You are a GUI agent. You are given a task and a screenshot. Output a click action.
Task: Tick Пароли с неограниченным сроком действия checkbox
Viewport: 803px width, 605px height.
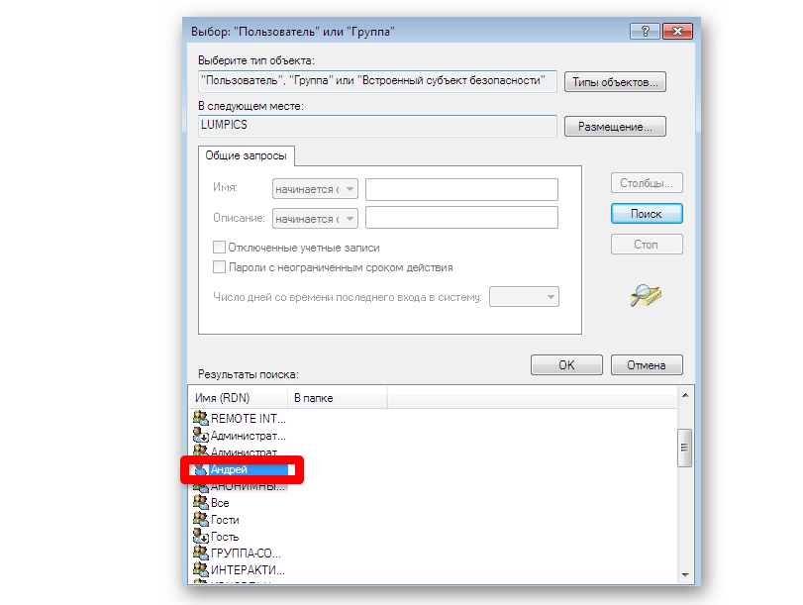coord(219,267)
